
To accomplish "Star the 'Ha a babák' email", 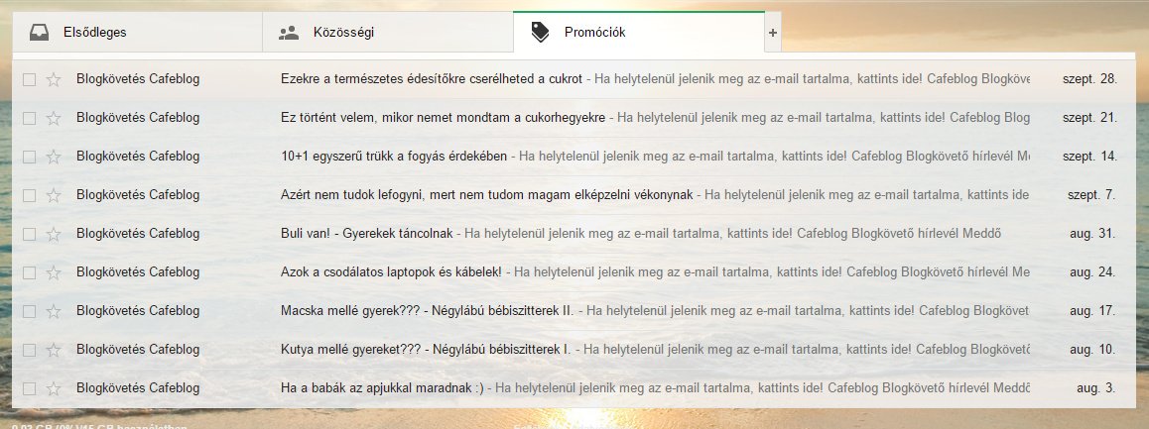I will click(x=54, y=388).
